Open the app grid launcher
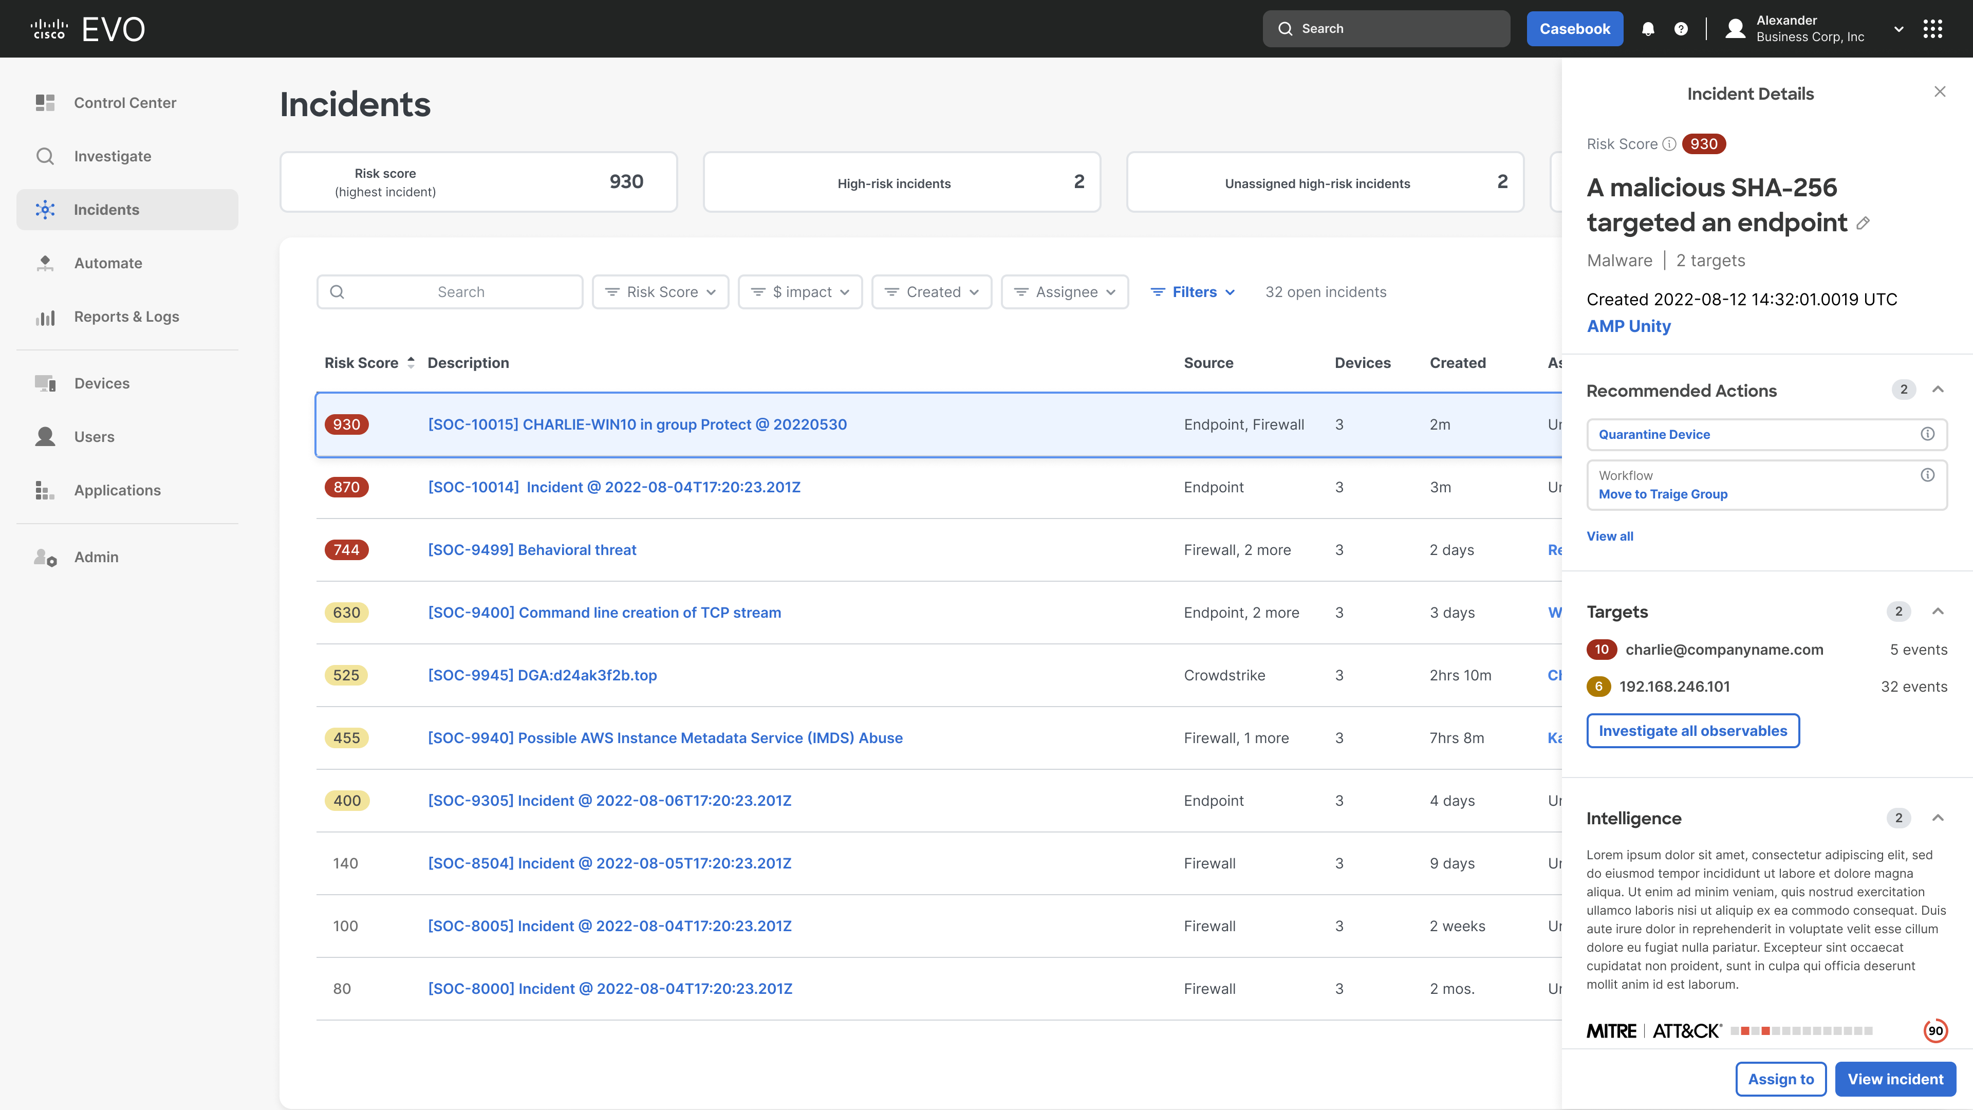Screen dimensions: 1973x1110 click(1934, 28)
